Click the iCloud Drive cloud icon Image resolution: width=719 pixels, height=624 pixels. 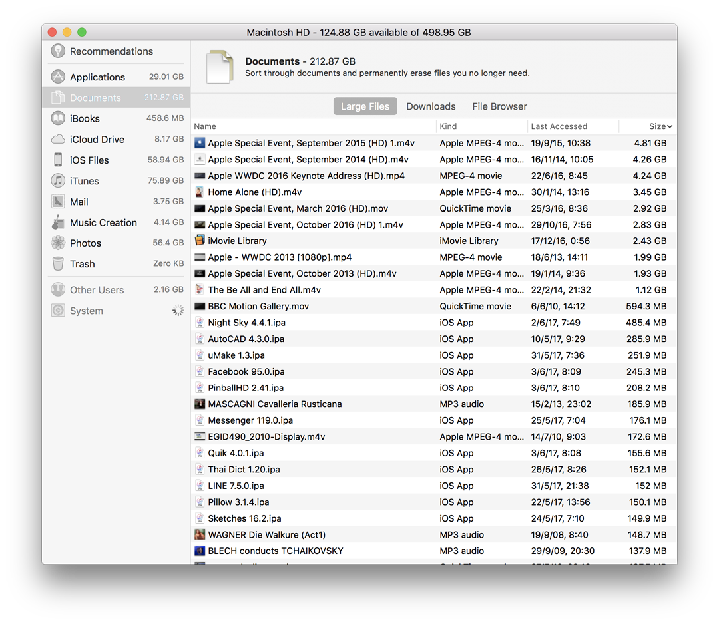point(58,139)
